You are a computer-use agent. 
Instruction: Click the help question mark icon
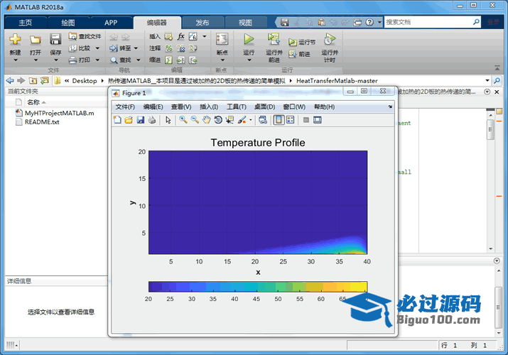coord(369,22)
